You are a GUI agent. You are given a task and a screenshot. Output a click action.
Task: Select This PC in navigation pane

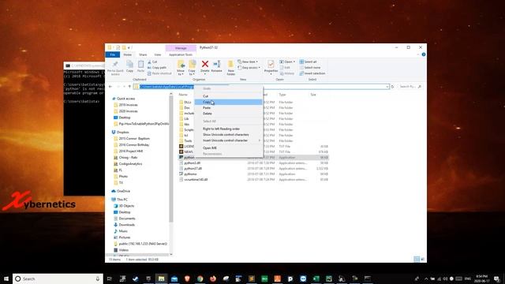(x=122, y=200)
